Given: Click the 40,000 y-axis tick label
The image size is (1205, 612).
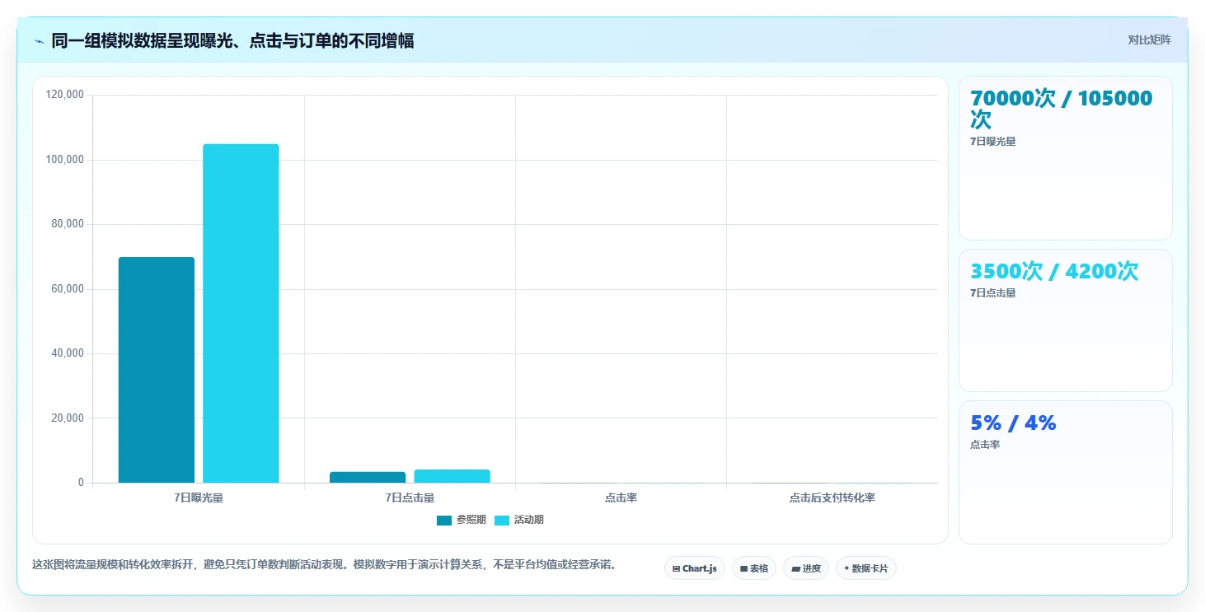Looking at the screenshot, I should click(68, 353).
